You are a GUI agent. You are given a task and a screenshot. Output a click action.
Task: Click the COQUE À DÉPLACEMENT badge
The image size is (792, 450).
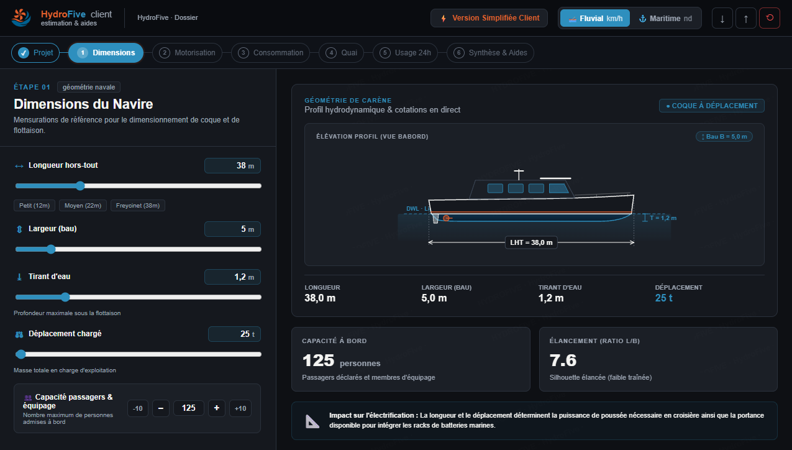[x=712, y=106]
